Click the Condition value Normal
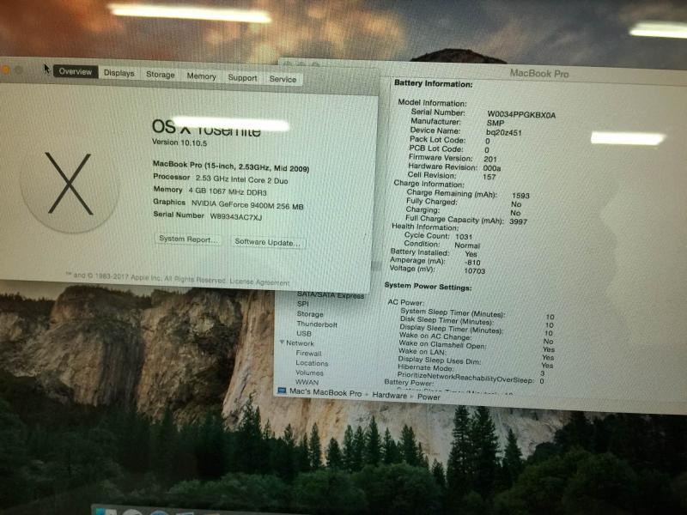Screen dimensions: 687x515 click(x=467, y=245)
